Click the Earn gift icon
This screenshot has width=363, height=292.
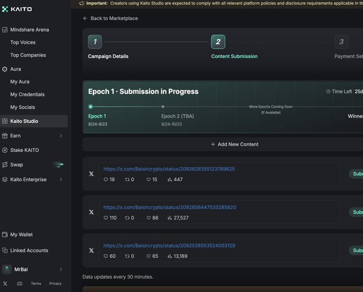click(x=5, y=136)
